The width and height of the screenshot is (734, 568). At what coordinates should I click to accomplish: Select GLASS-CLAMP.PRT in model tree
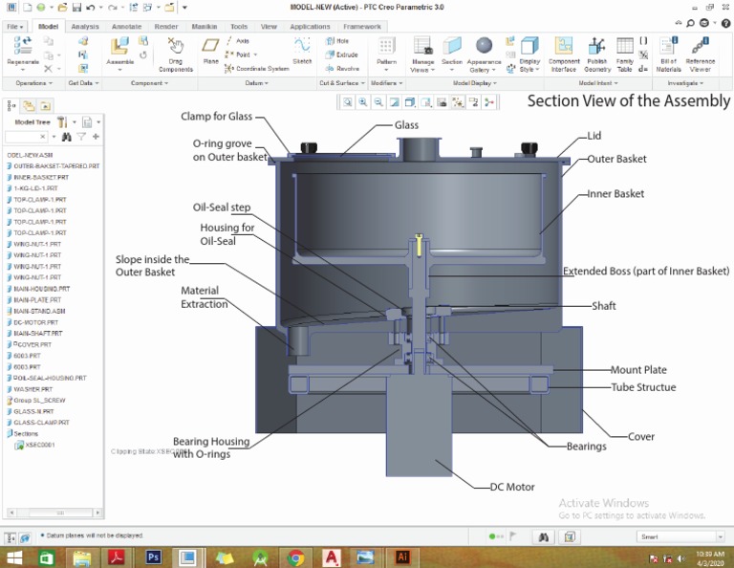coord(38,423)
